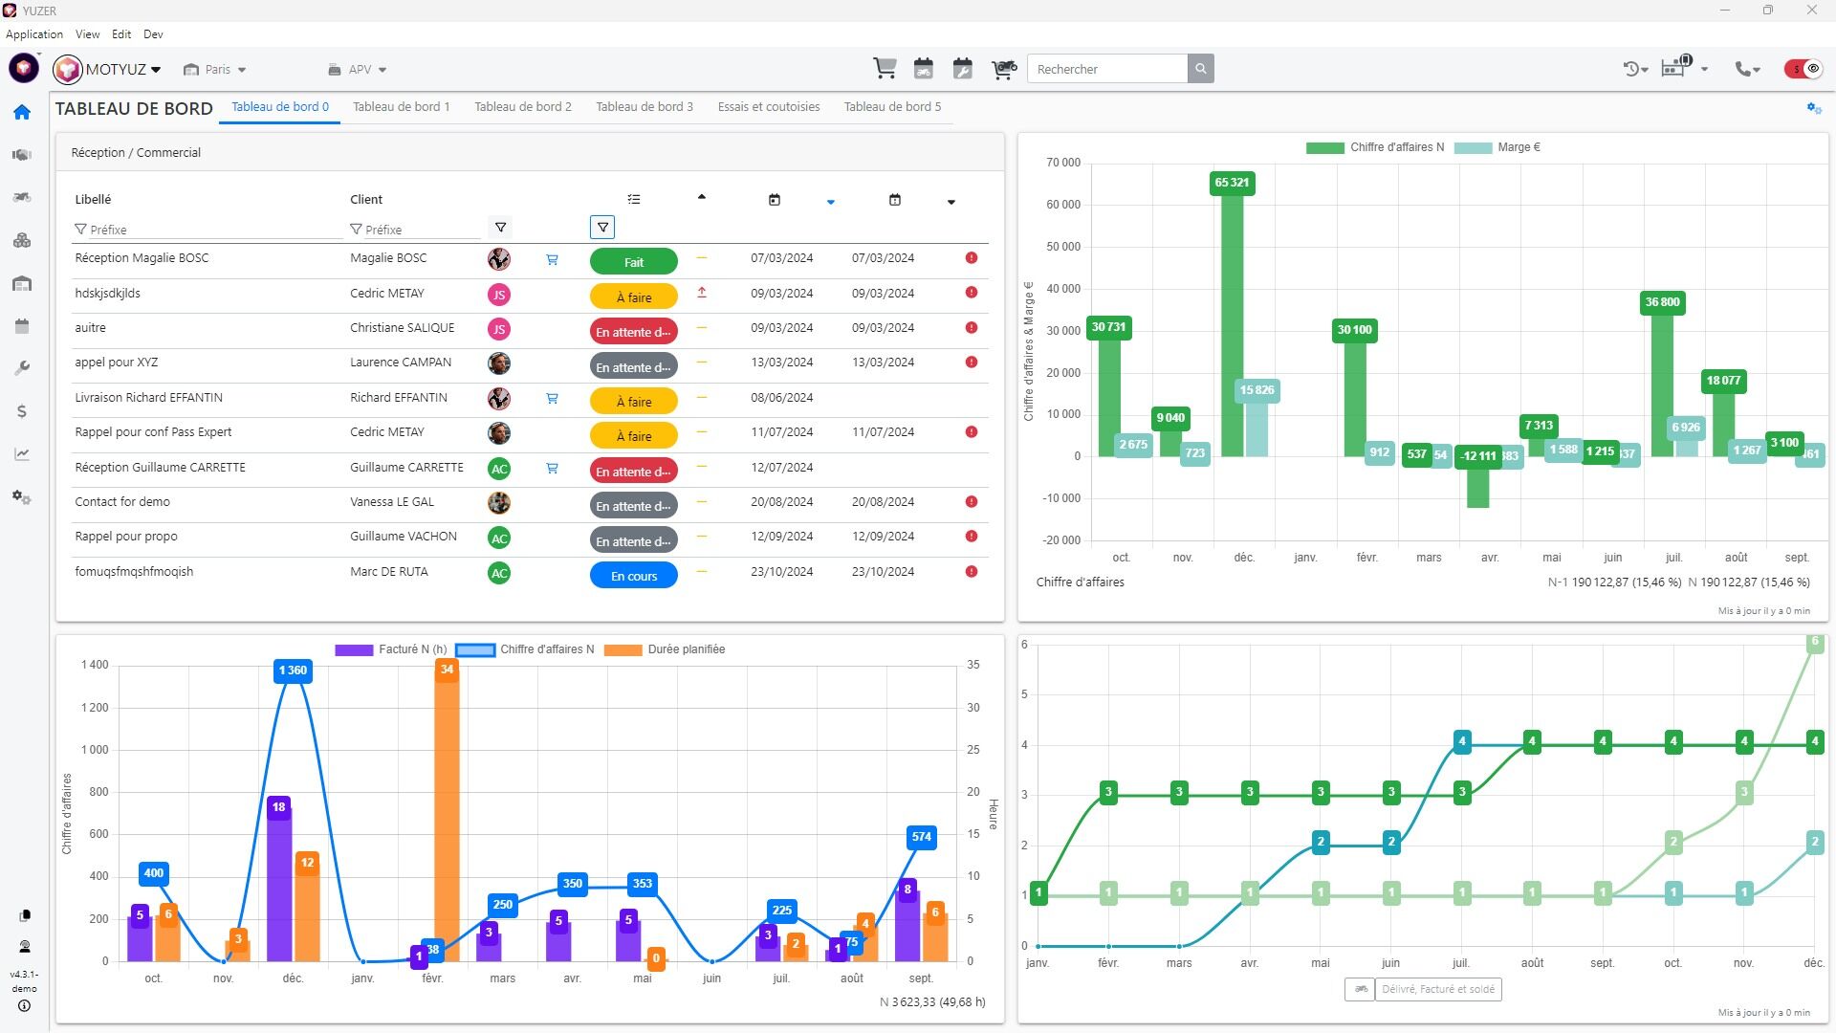
Task: Click the handshake icon in sidebar
Action: 22,155
